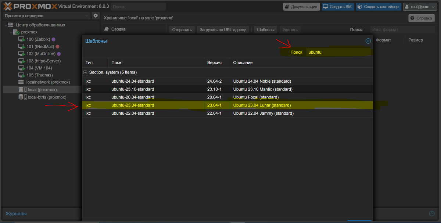Sort by Тип column header
Viewport: 441px width, 223px height.
(x=95, y=63)
